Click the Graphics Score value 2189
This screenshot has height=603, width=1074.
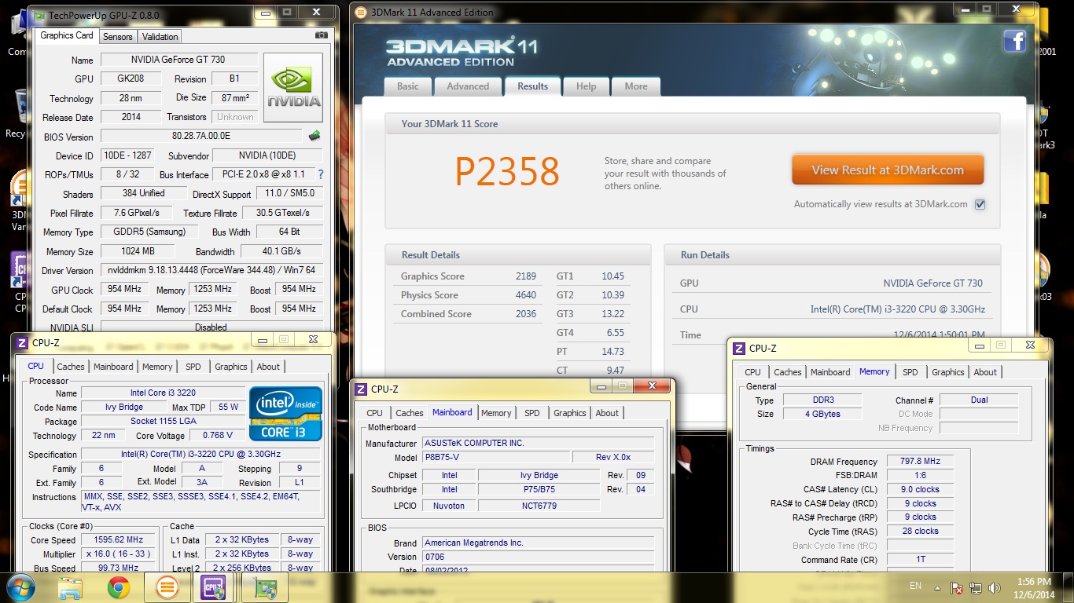pos(526,276)
